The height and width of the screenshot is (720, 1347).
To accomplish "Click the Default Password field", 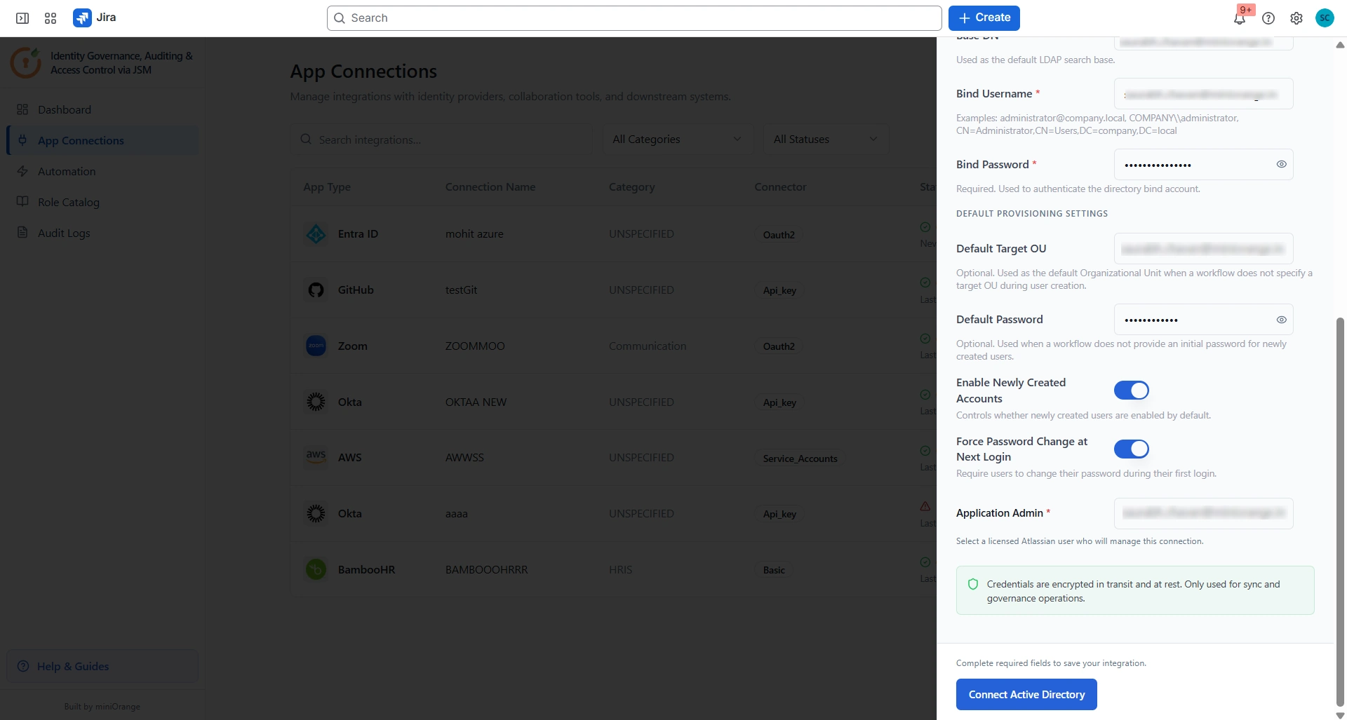I will 1203,320.
